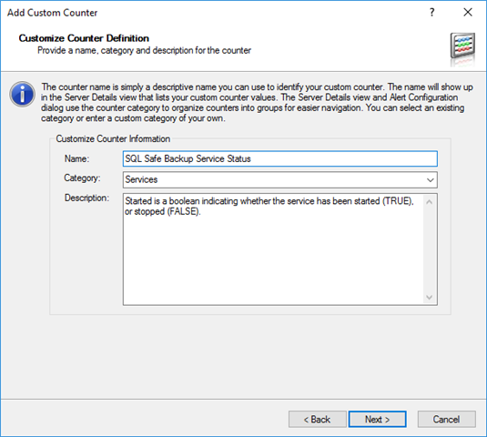487x437 pixels.
Task: Click the Name label
Action: click(76, 158)
